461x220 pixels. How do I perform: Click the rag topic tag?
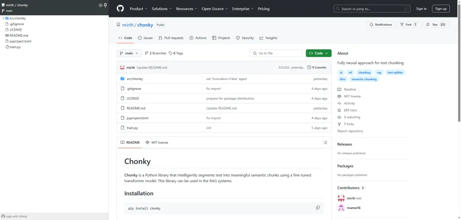coord(379,72)
